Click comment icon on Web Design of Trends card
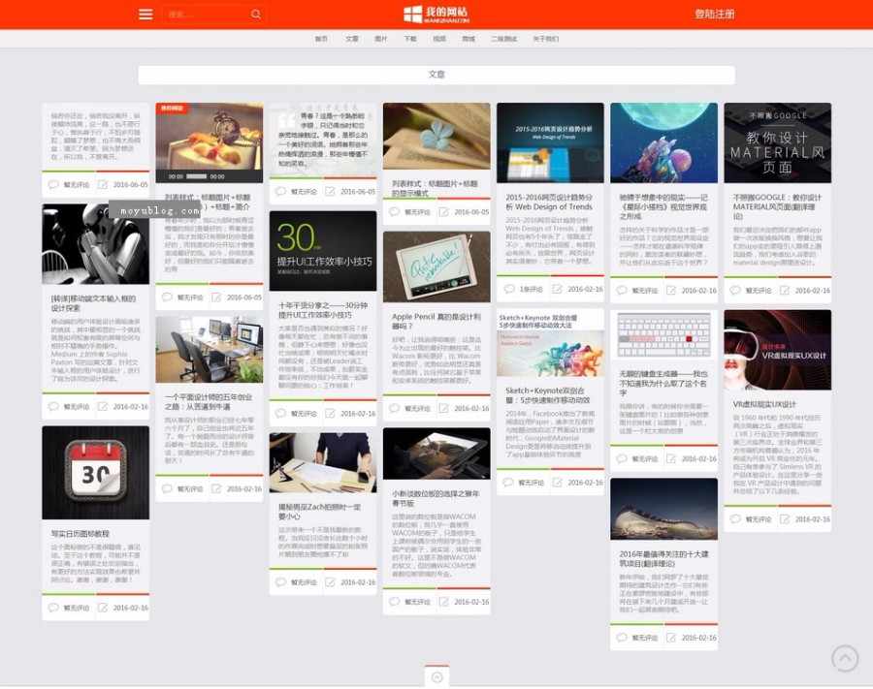Viewport: 873px width, 689px height. click(509, 289)
